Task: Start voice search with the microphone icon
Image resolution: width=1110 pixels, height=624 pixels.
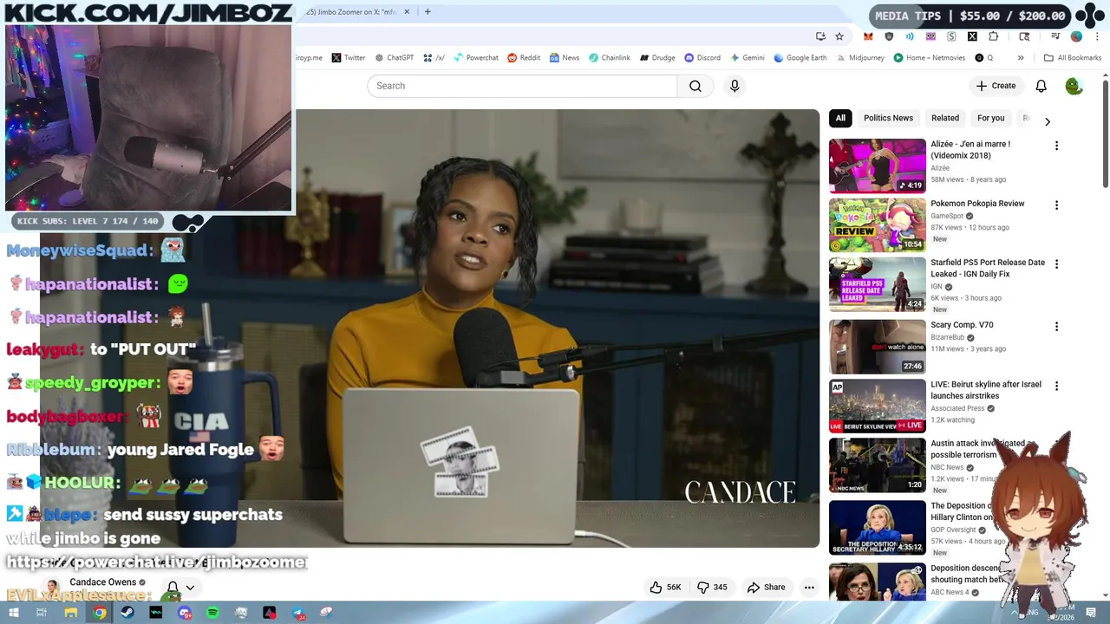Action: pyautogui.click(x=735, y=86)
